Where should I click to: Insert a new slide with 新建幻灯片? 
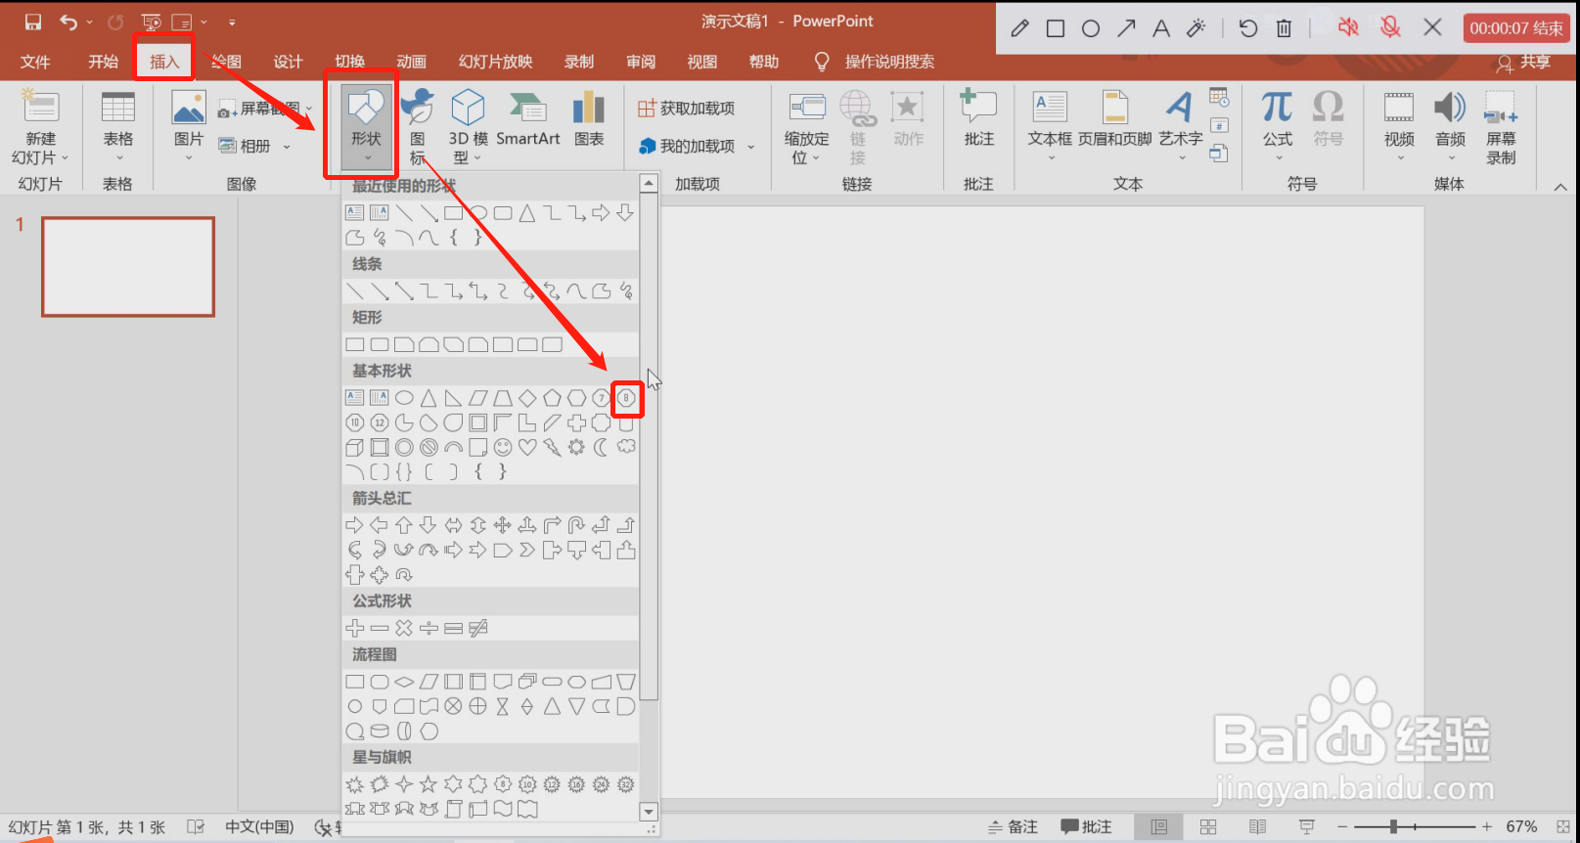40,128
